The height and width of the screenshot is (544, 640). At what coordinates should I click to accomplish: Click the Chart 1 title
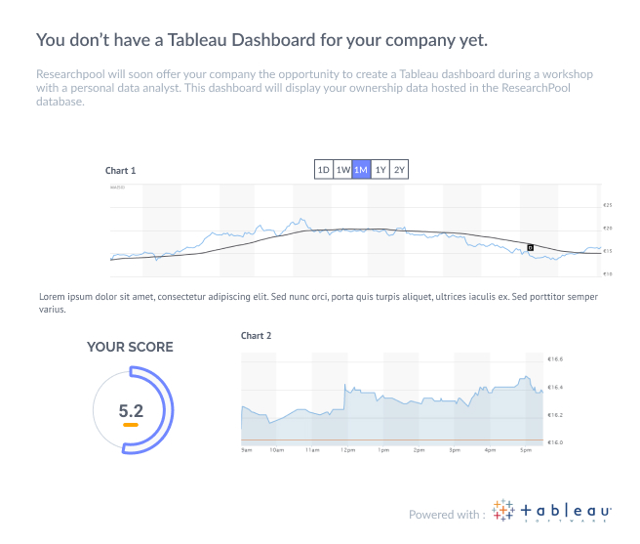pos(120,171)
